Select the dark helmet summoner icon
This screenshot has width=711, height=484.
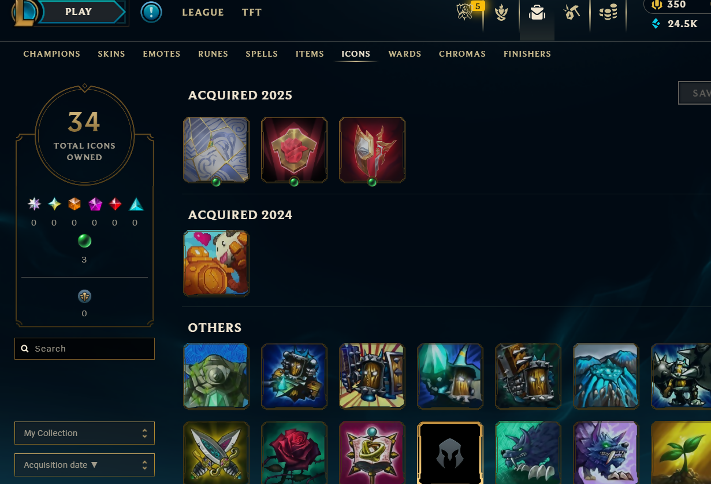pos(450,454)
